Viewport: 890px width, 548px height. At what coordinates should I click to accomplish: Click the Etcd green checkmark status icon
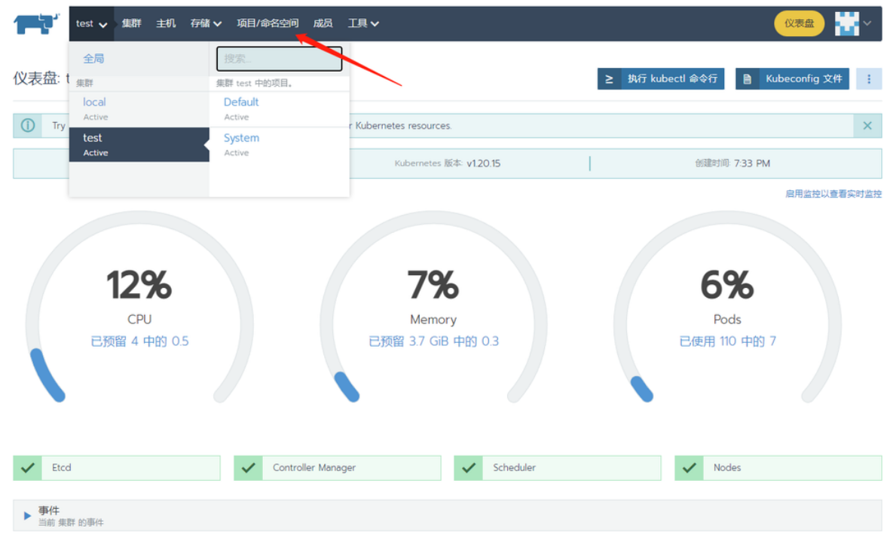click(28, 468)
